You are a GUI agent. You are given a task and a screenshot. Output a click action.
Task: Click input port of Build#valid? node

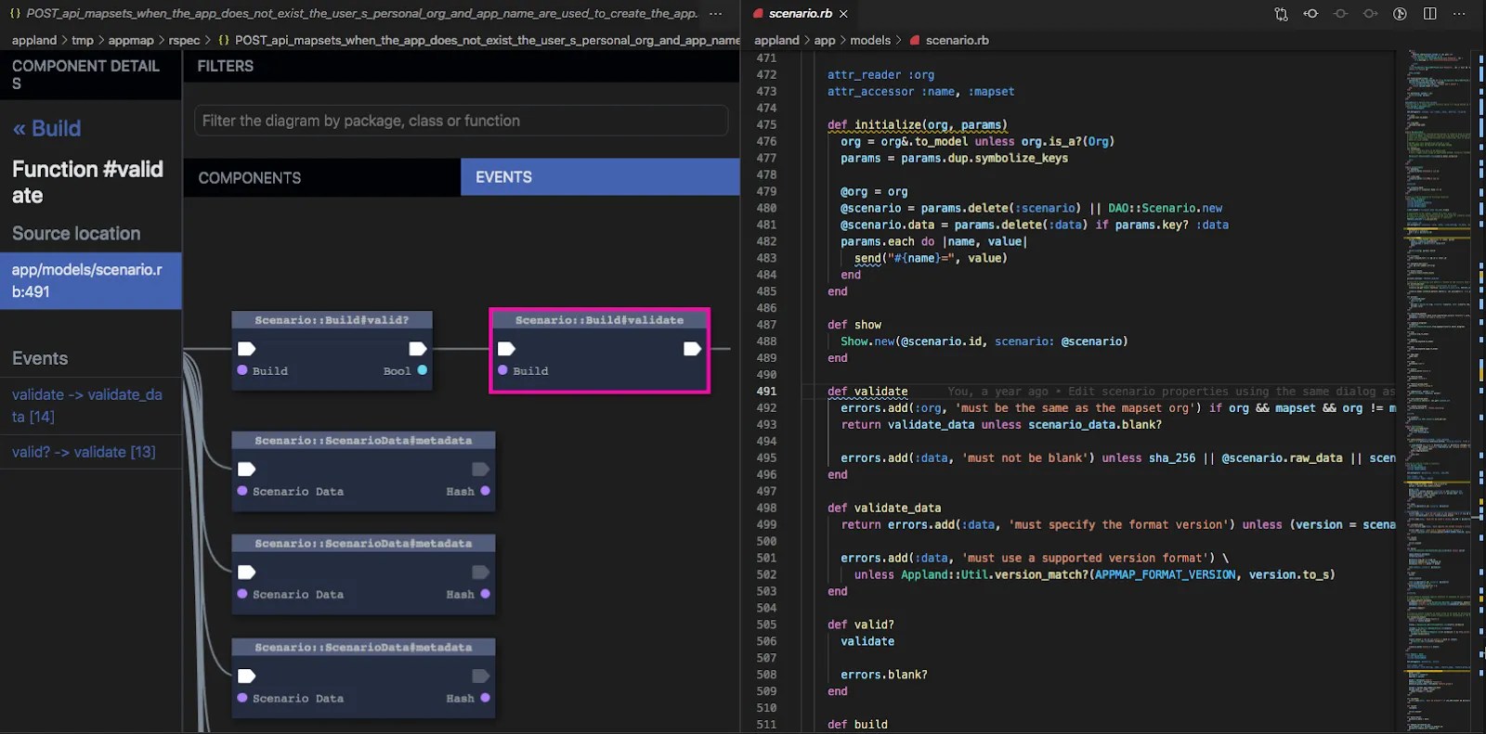246,349
